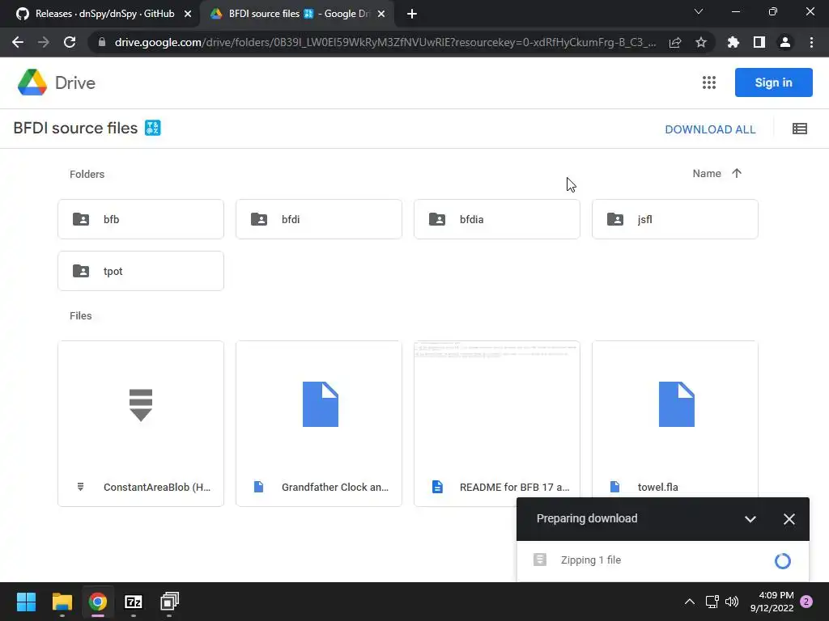
Task: Click the Sign in button
Action: (773, 82)
